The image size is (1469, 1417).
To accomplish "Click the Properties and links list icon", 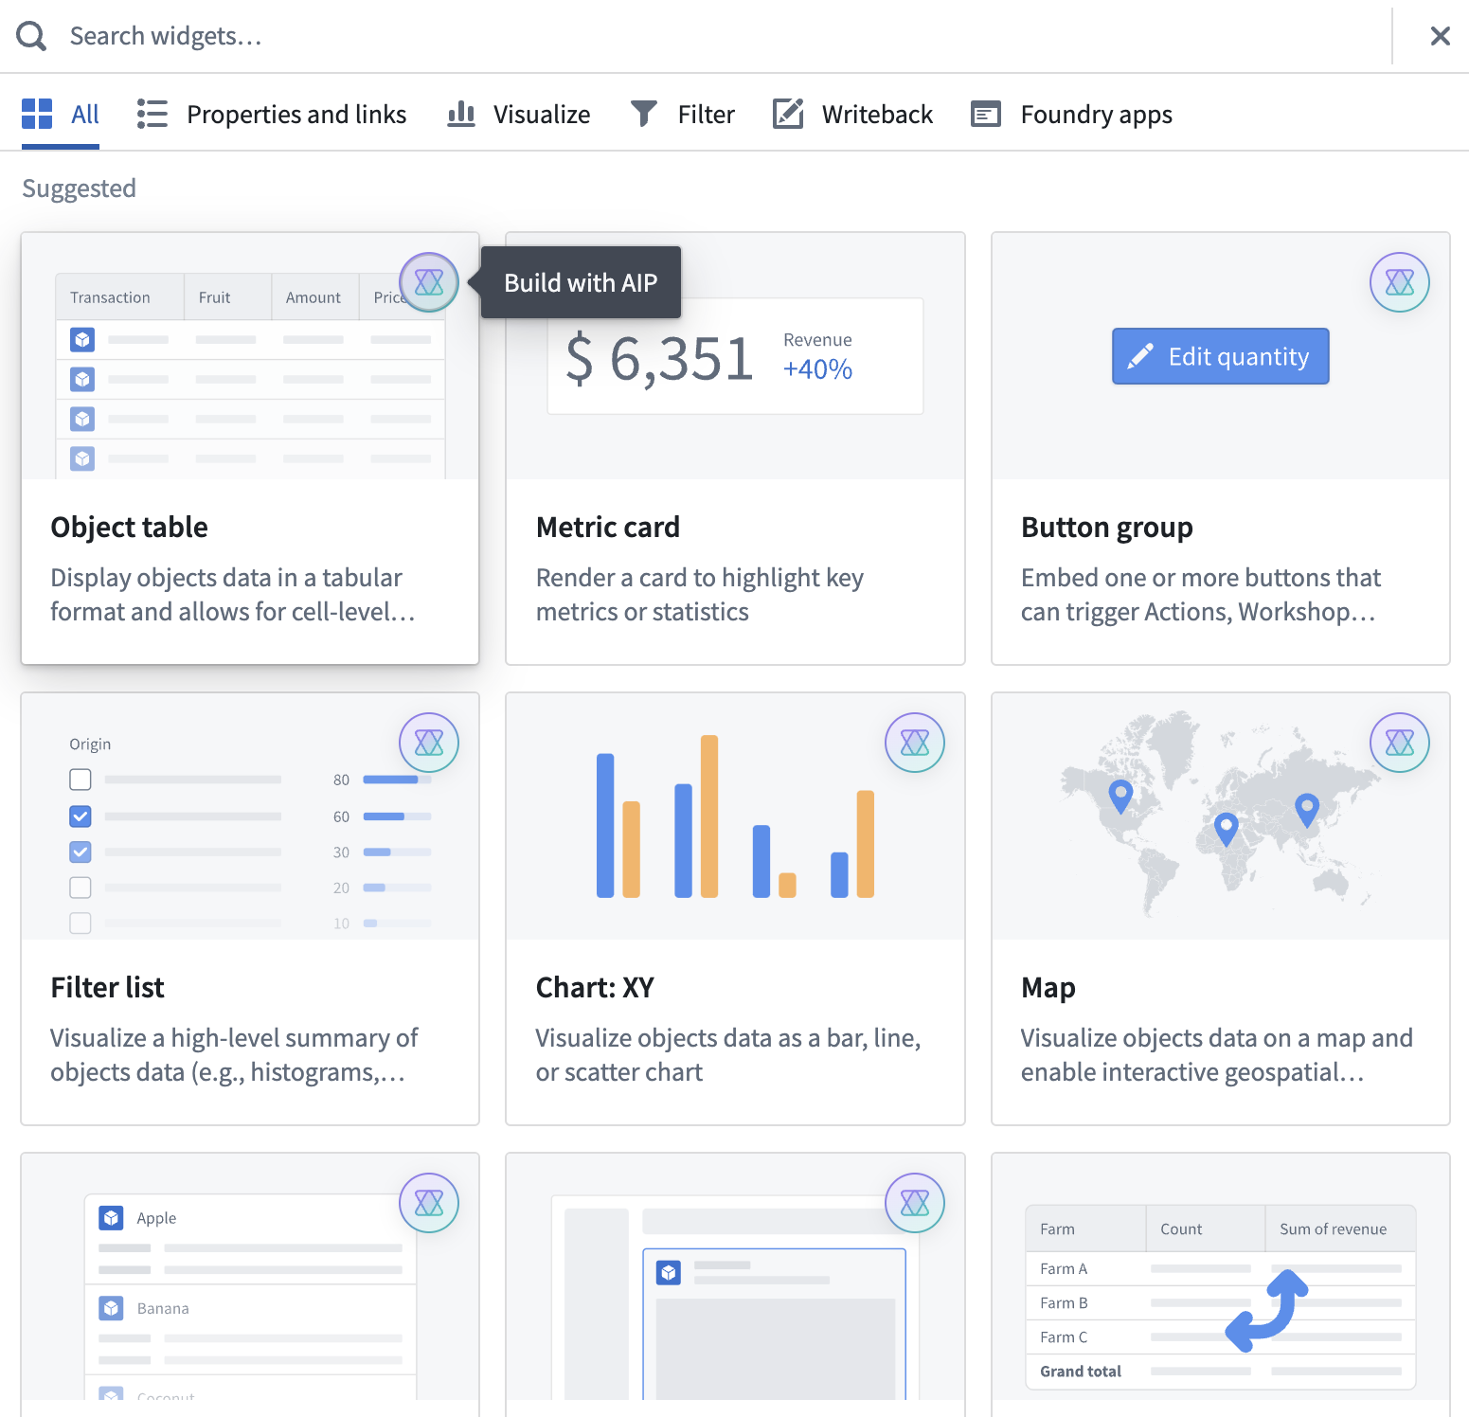I will [152, 114].
